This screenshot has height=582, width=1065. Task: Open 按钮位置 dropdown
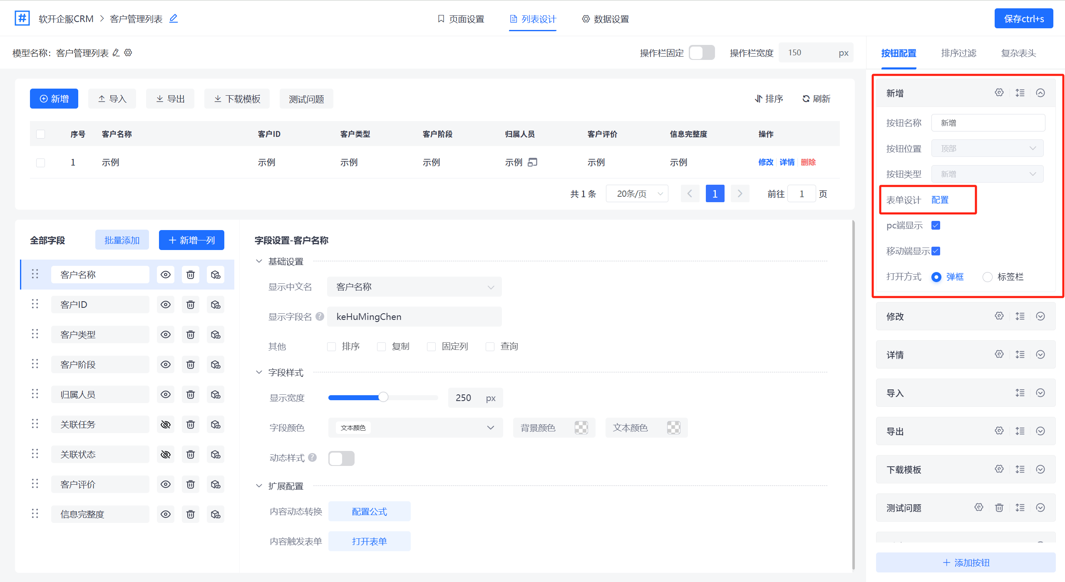tap(988, 149)
